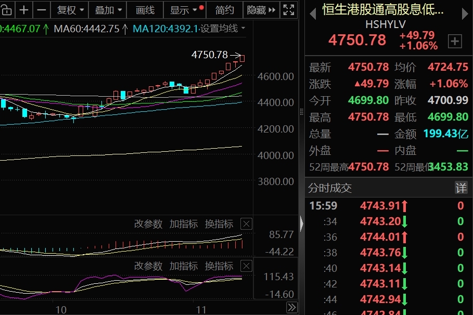Open the 显示 dropdown menu
Viewport: 473px width, 315px height.
coord(185,10)
